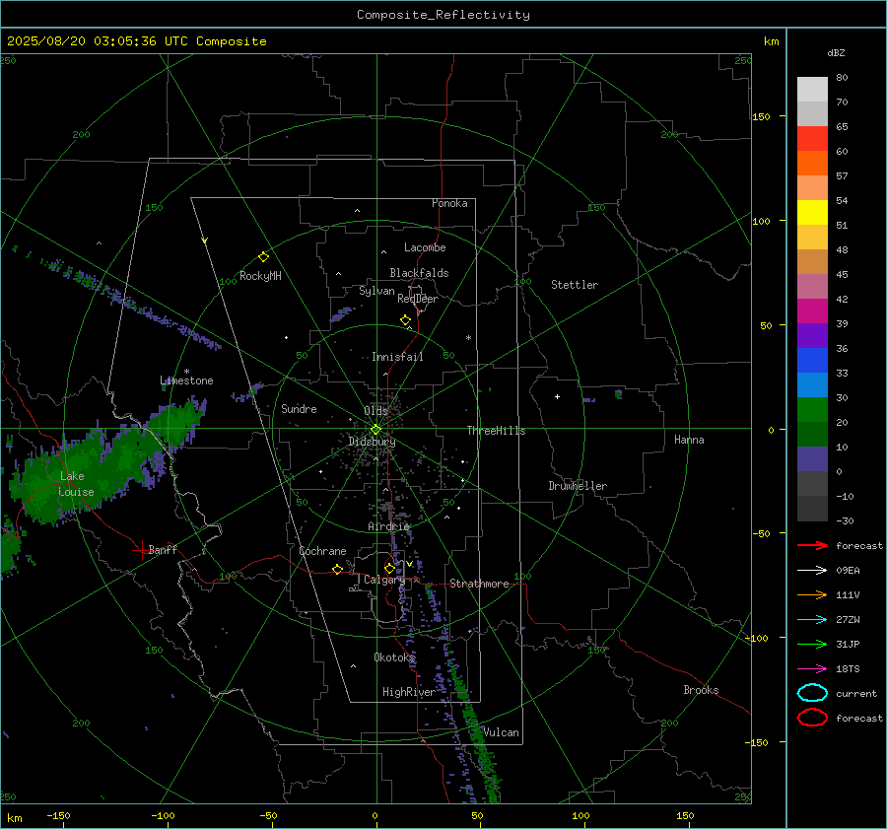Click the Composite_Reflectivity title
Viewport: 887px width, 829px height.
click(443, 15)
